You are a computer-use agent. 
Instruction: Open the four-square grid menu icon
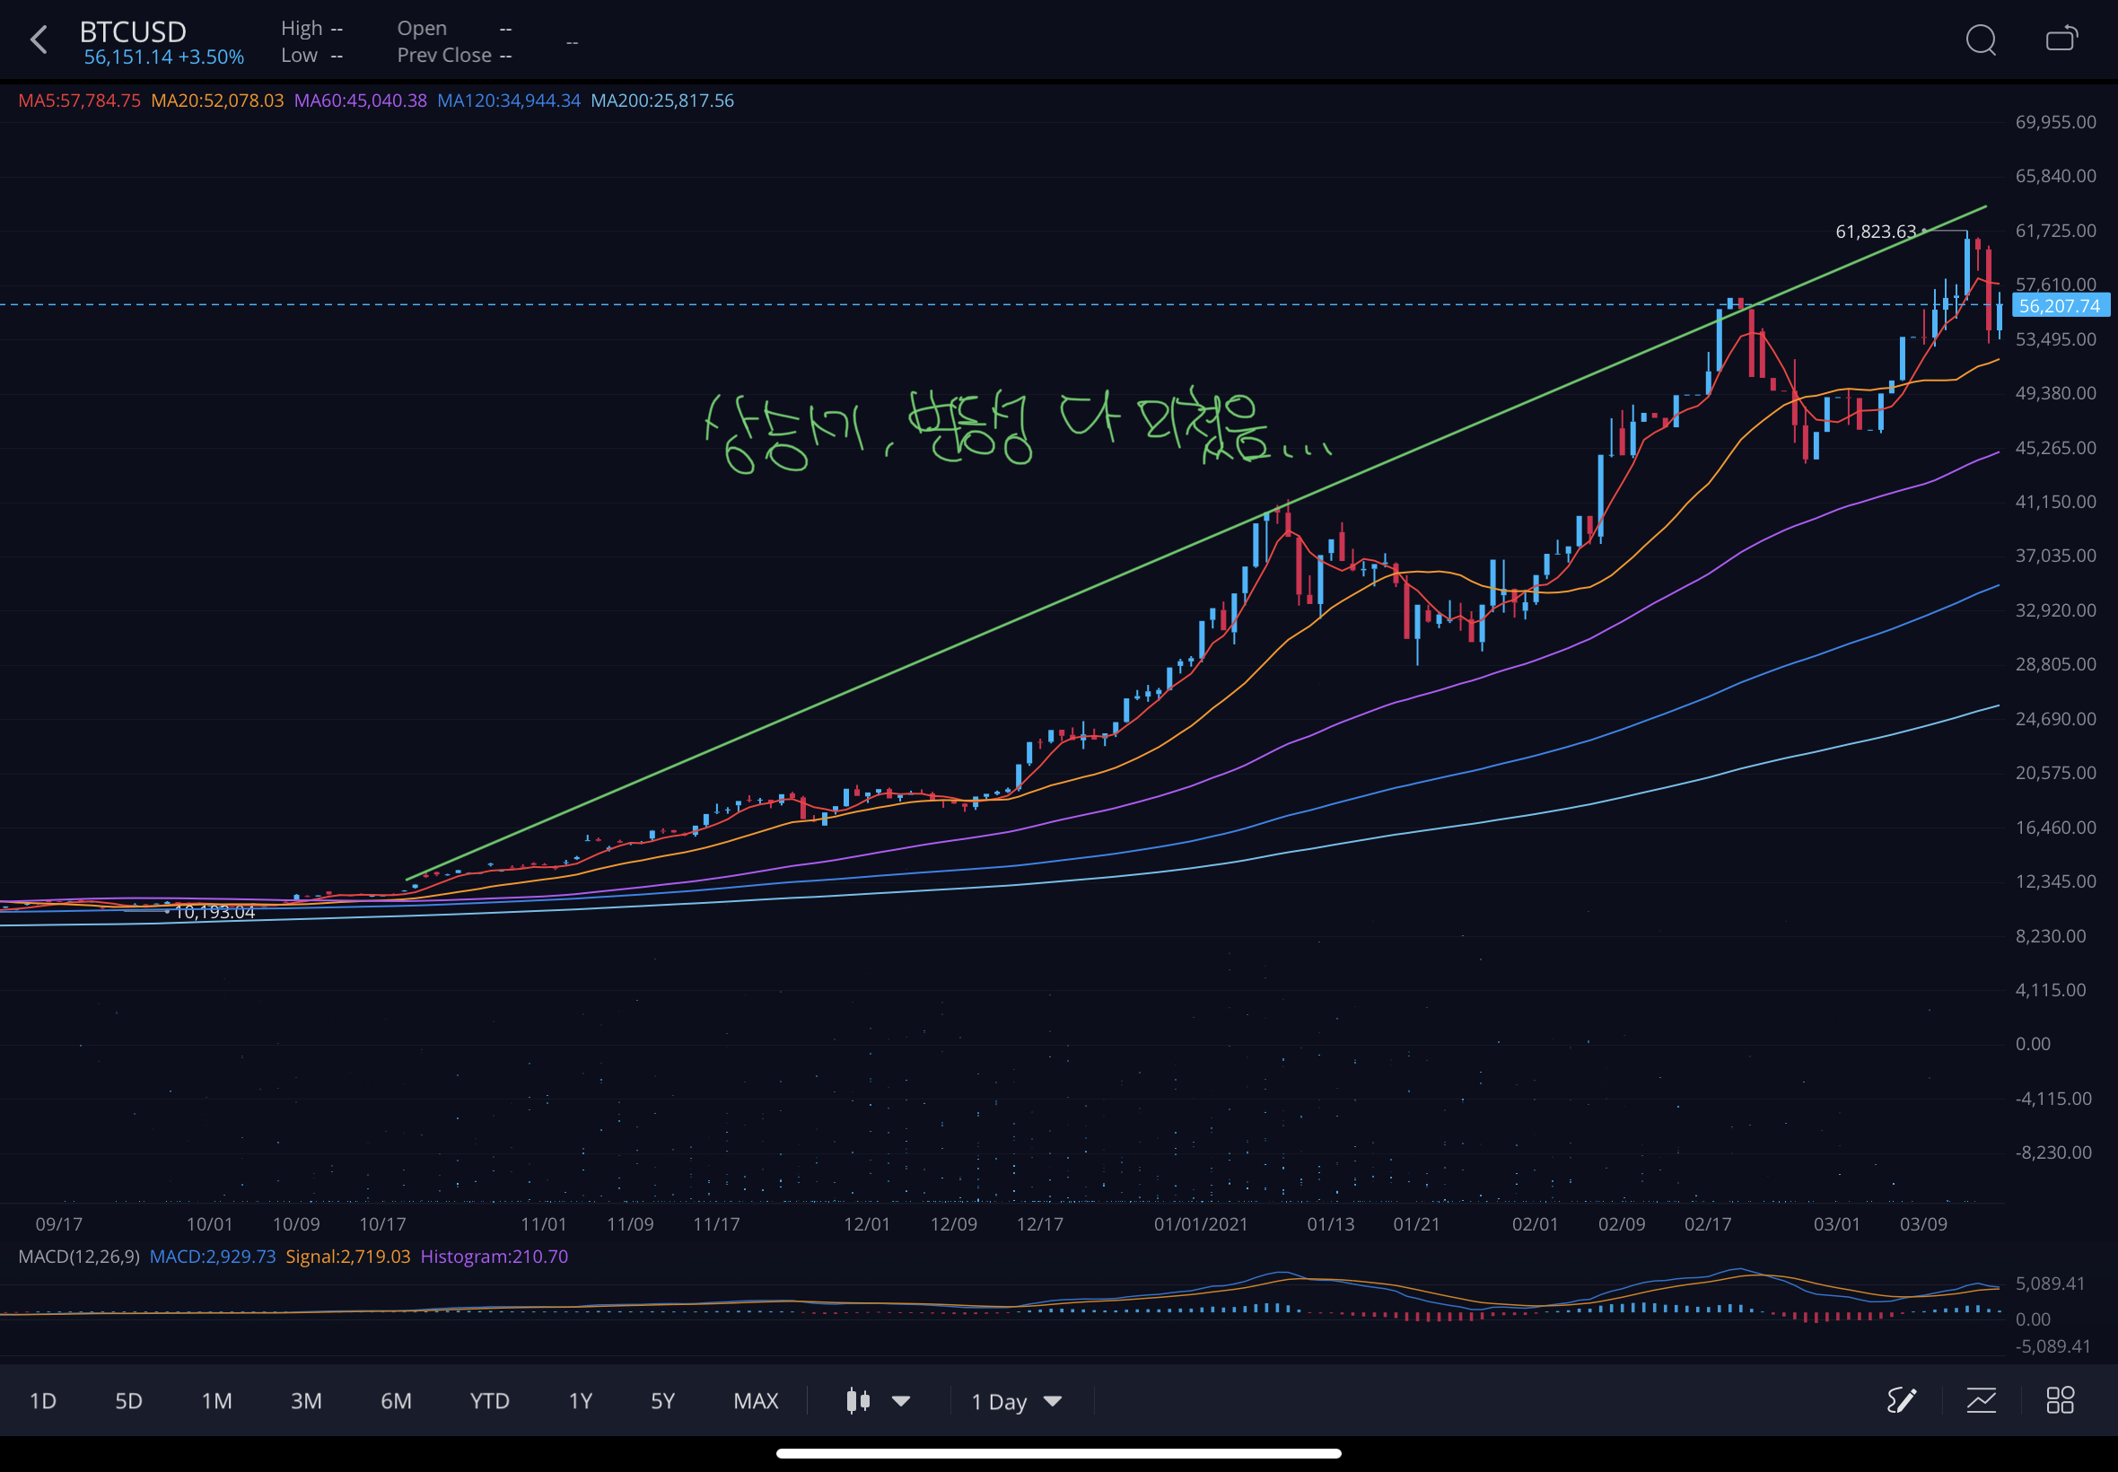pyautogui.click(x=2060, y=1401)
